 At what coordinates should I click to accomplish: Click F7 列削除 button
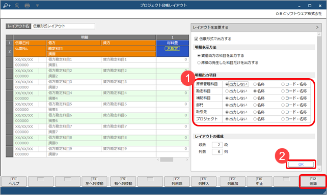[x=177, y=181]
